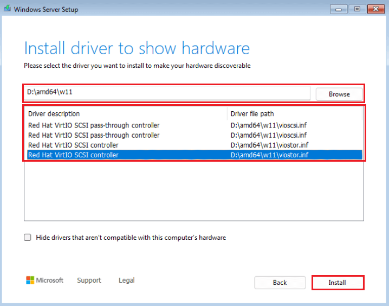Click Install to install selected driver
Image resolution: width=389 pixels, height=306 pixels.
(338, 283)
